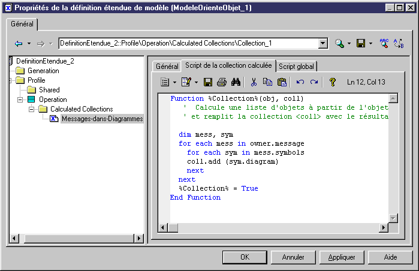Screen dimensions: 419x271
Task: Click the edit with pencil icon
Action: tap(186, 82)
